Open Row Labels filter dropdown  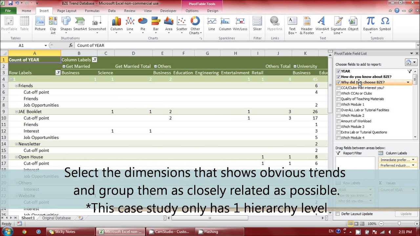coord(58,73)
